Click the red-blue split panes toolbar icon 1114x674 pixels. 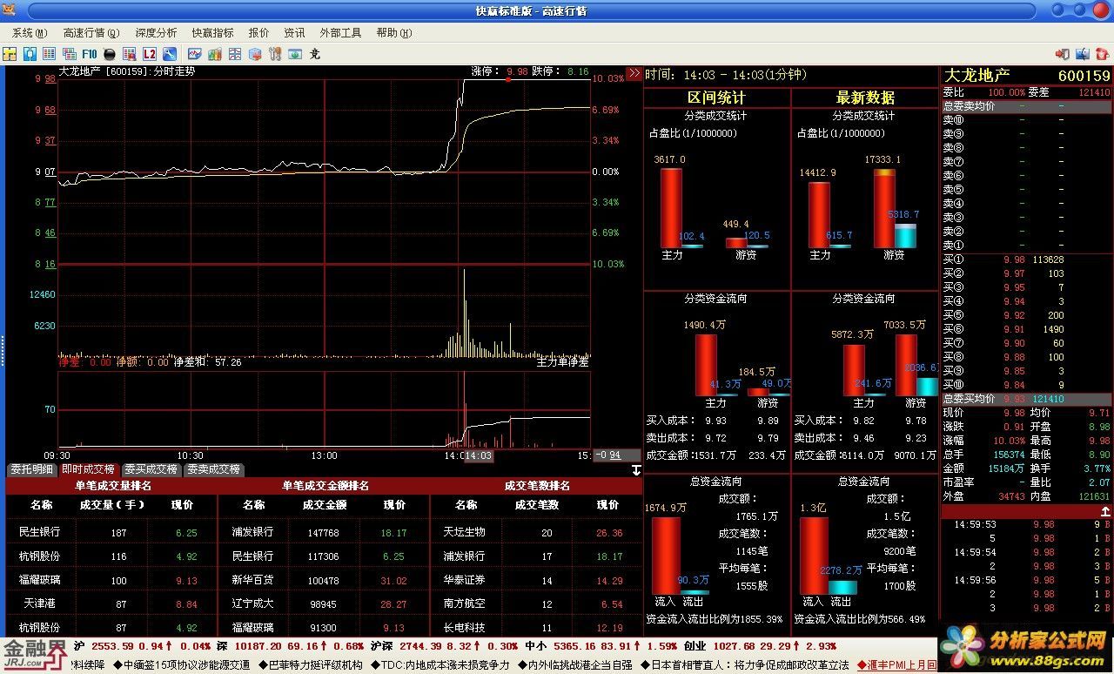235,54
